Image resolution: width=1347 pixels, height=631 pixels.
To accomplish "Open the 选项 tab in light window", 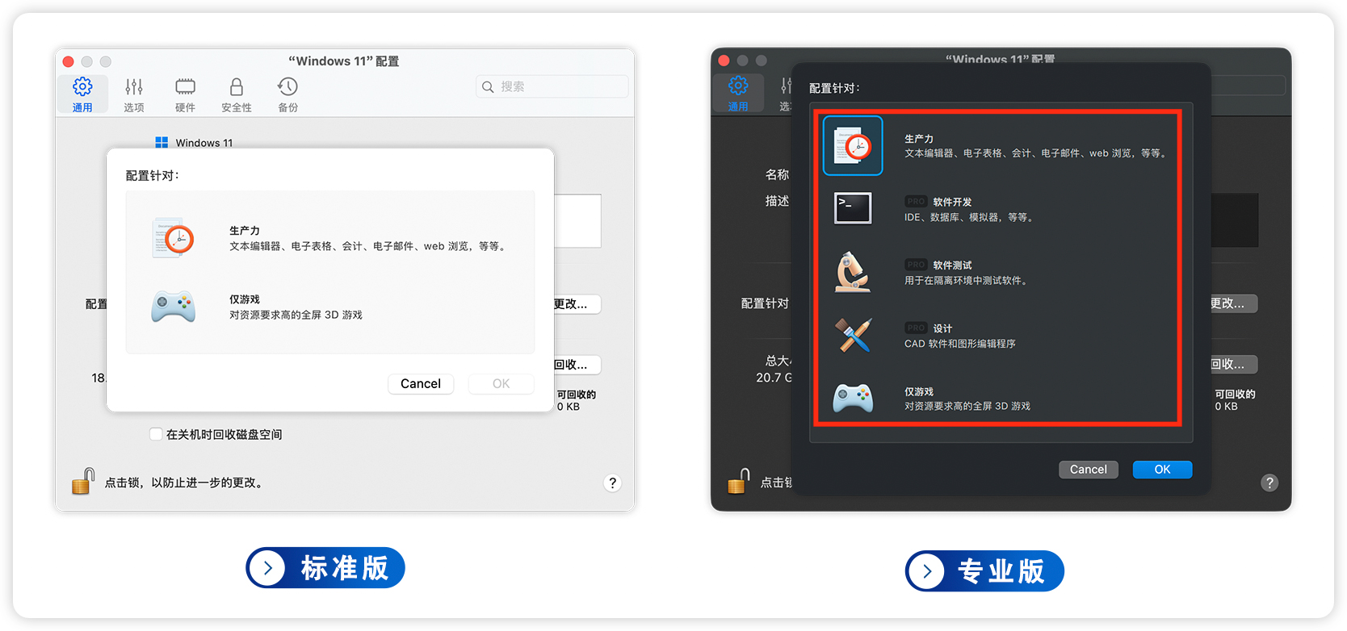I will click(x=134, y=94).
